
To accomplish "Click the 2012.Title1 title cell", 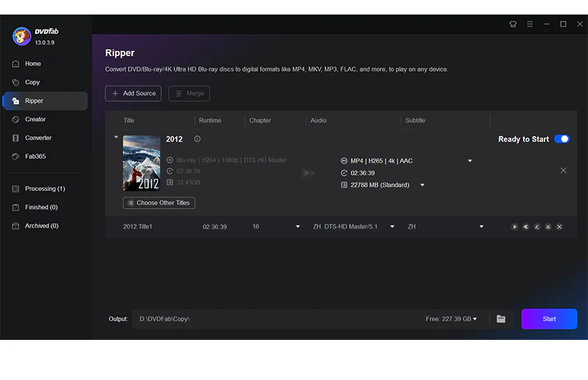I will 138,227.
